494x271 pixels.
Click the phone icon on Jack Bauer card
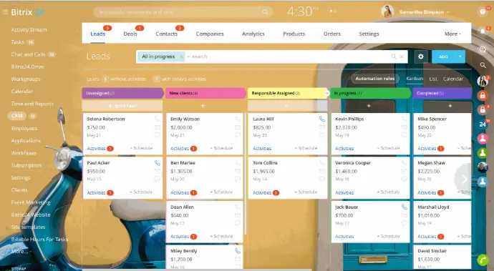404,207
